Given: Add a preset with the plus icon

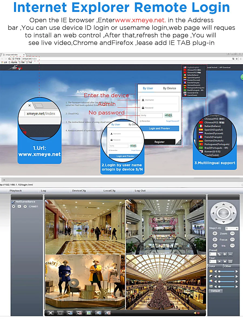Looking at the screenshot, I should pyautogui.click(x=225, y=254).
